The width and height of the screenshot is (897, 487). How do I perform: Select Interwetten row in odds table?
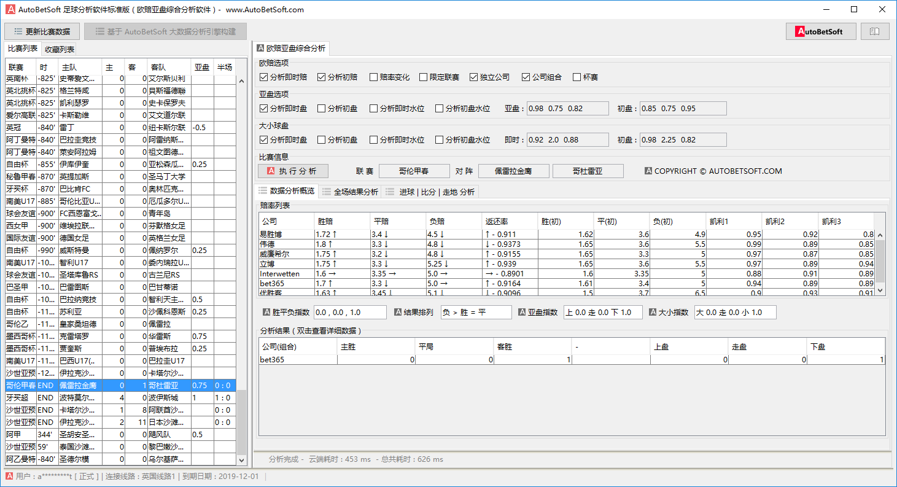[567, 273]
